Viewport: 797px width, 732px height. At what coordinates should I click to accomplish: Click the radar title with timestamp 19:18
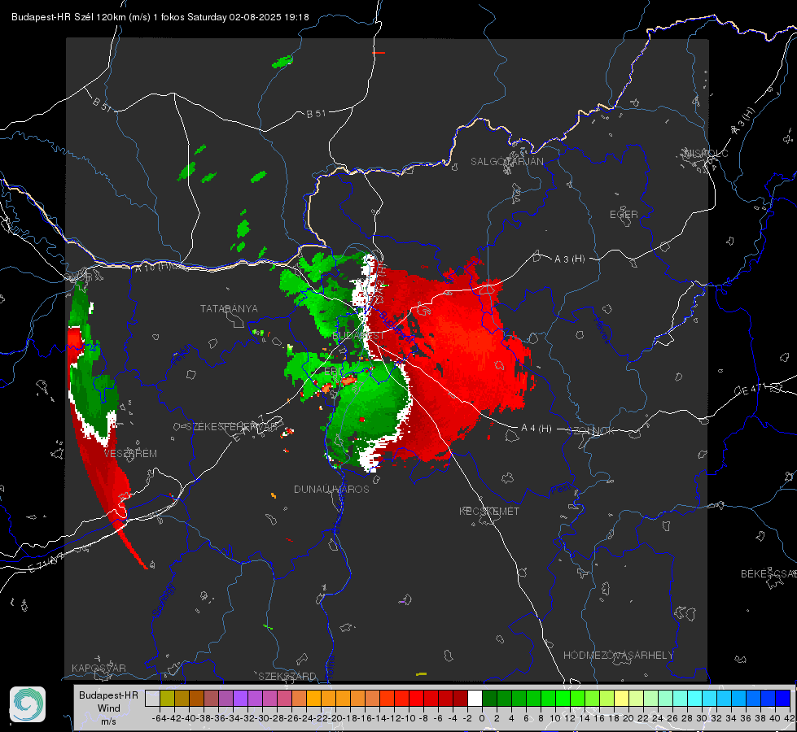tap(160, 17)
